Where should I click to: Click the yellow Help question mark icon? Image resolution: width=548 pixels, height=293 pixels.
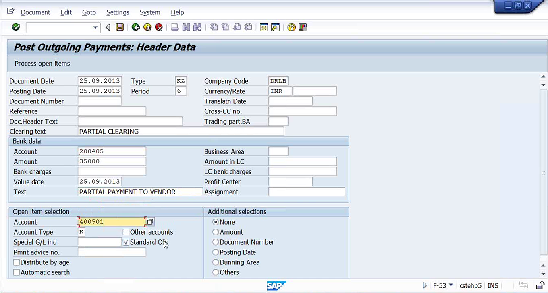[292, 27]
